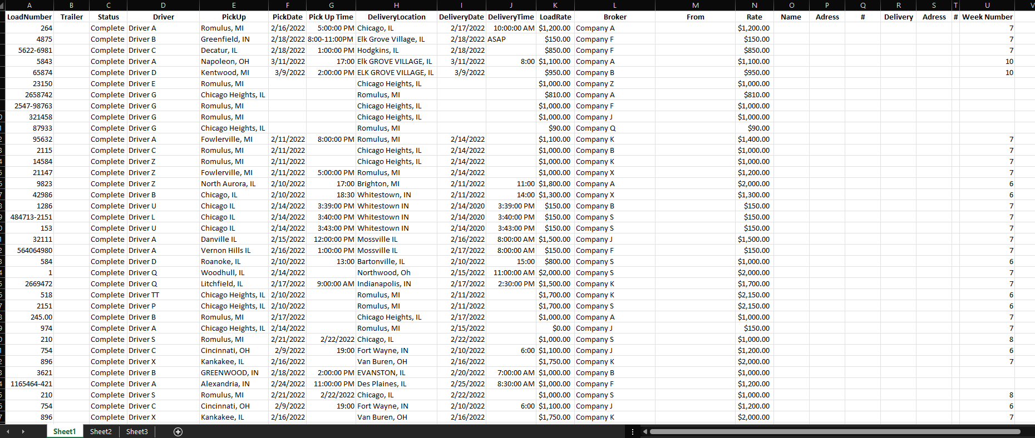
Task: Select column L header
Action: (x=615, y=5)
